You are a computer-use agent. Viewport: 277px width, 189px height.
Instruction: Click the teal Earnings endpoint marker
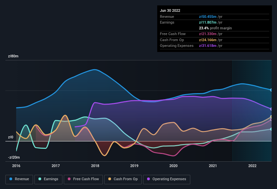click(x=271, y=129)
